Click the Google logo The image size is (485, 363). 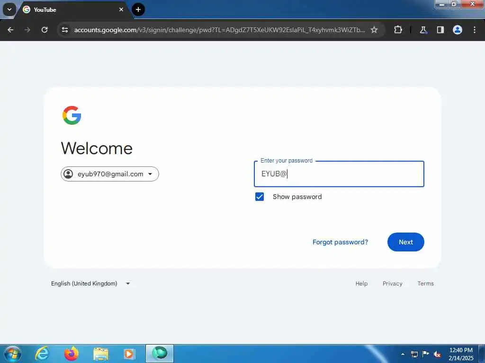point(72,115)
